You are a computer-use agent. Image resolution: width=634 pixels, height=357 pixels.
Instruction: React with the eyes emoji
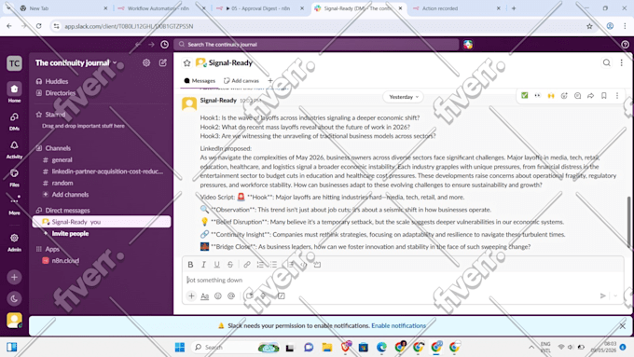[x=537, y=96]
